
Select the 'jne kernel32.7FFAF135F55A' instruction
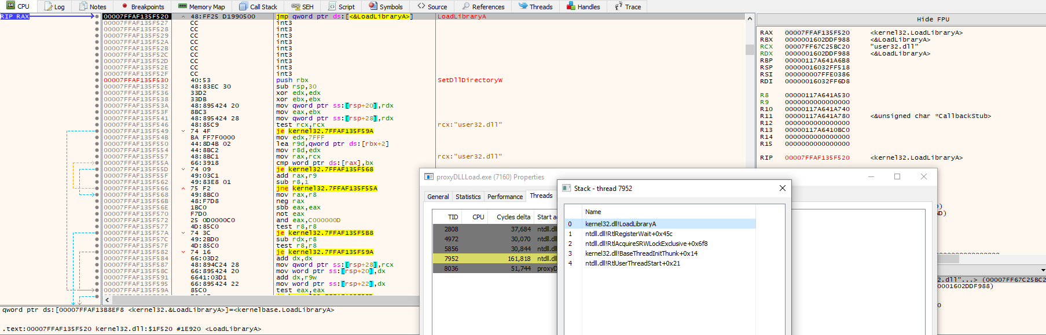pos(326,189)
